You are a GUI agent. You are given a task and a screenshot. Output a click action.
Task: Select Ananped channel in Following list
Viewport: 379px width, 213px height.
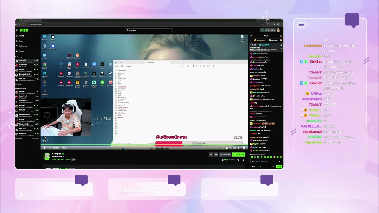28,61
